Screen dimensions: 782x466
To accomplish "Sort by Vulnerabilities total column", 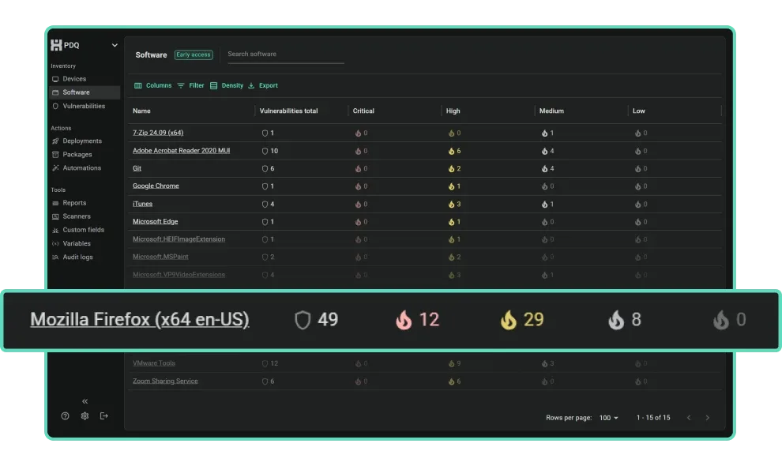I will click(x=288, y=111).
